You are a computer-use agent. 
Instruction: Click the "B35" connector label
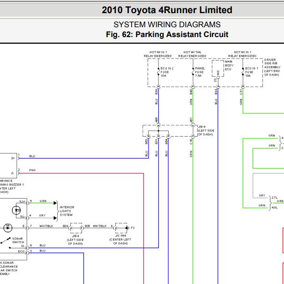(x=87, y=226)
